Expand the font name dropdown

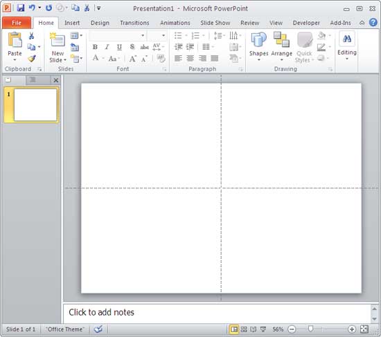[143, 36]
